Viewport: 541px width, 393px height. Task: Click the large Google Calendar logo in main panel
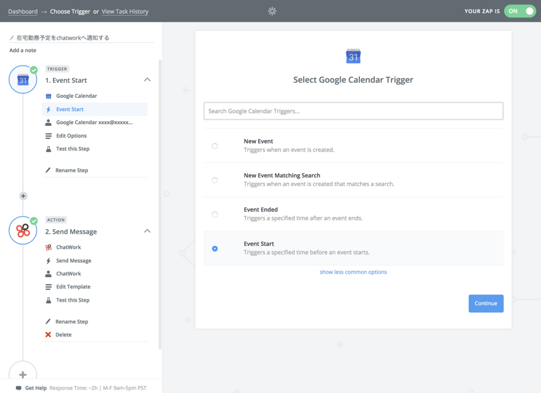click(353, 56)
